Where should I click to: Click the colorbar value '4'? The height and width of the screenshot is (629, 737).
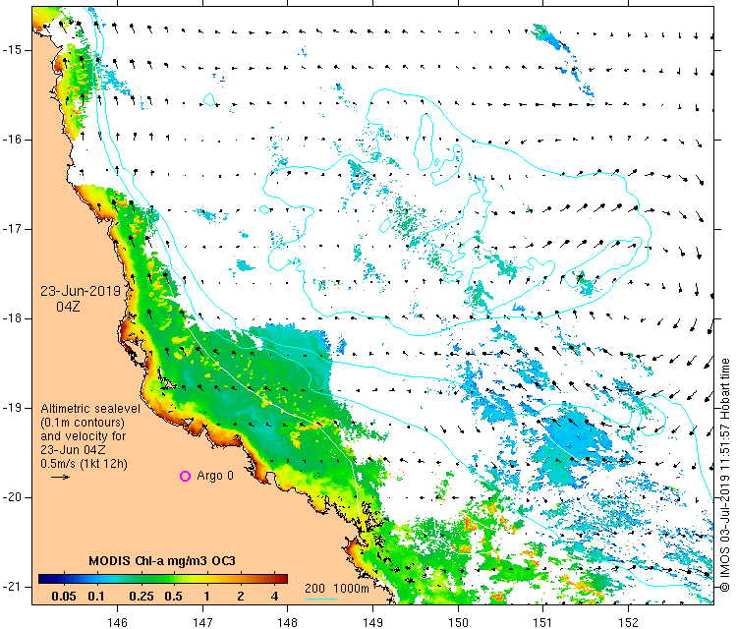tap(275, 597)
